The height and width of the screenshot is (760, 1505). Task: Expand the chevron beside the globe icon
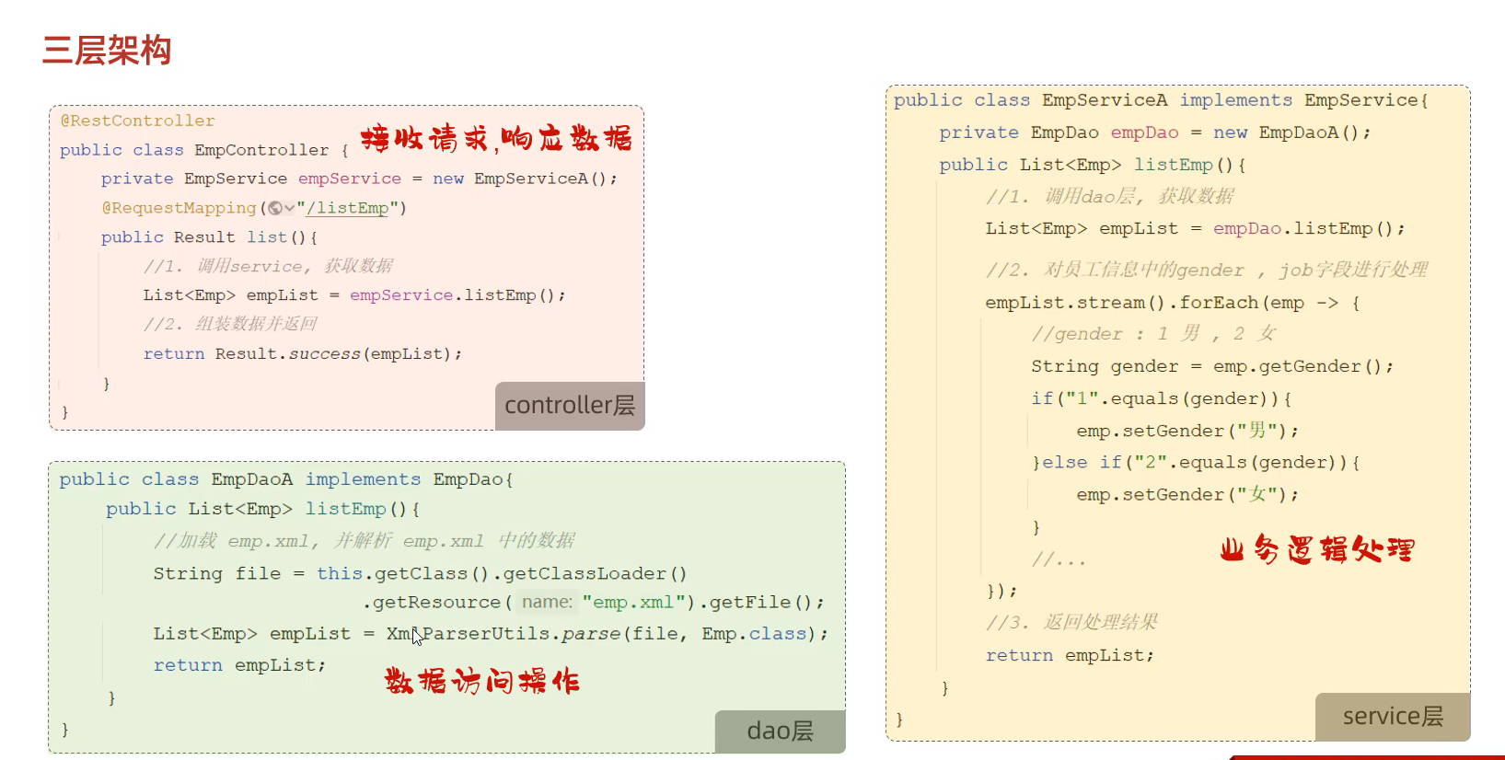[x=289, y=208]
